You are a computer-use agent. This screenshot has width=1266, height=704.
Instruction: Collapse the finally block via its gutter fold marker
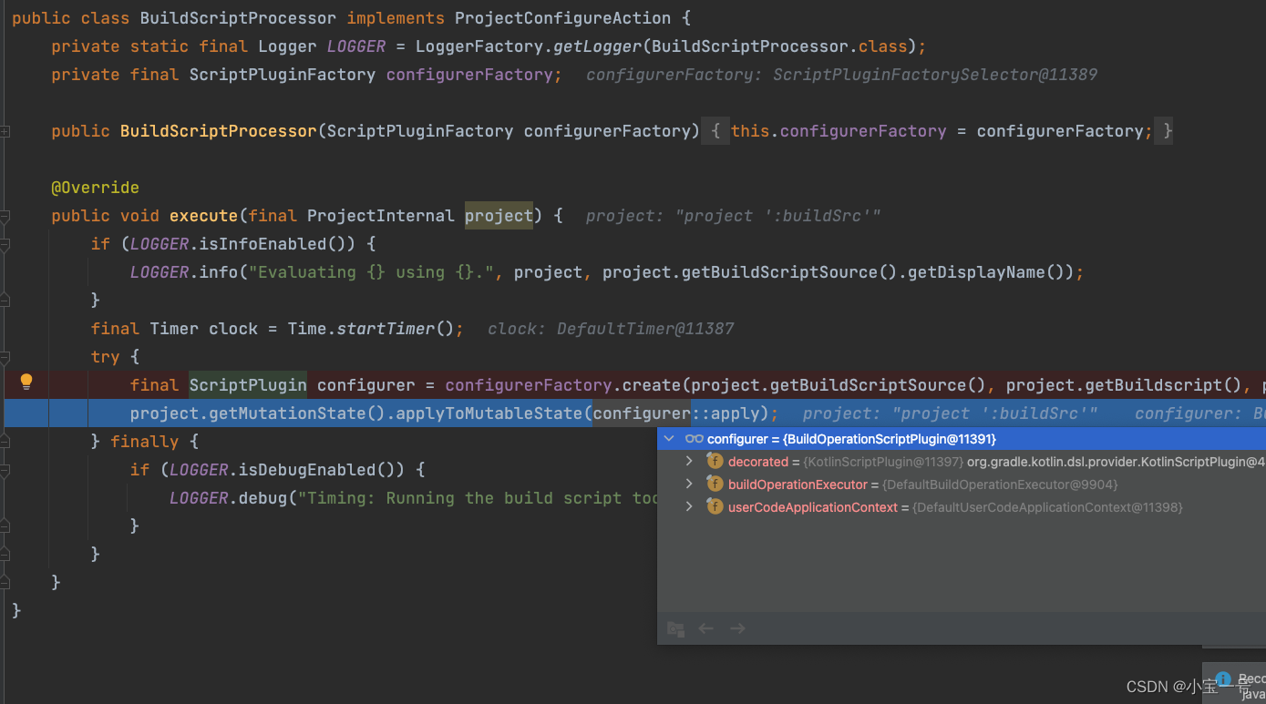tap(5, 442)
